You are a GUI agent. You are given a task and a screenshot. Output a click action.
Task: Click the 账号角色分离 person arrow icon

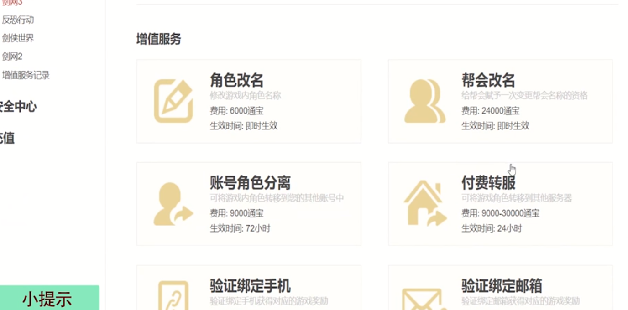tap(173, 204)
